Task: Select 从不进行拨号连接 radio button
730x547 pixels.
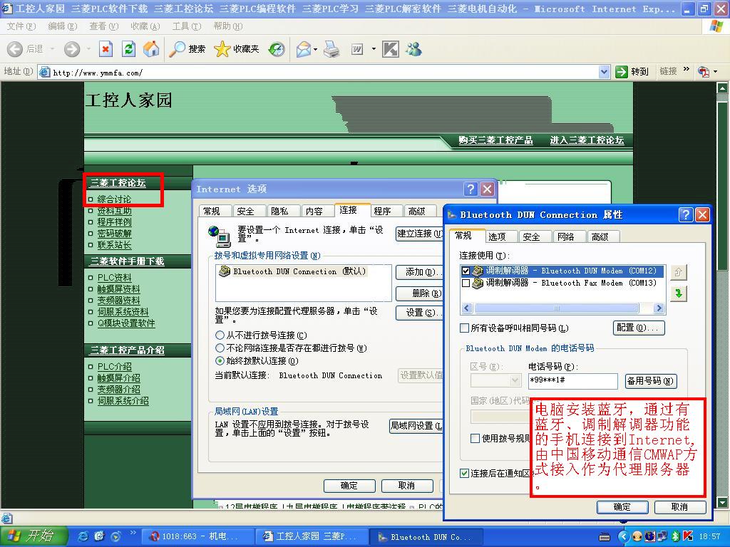Action: [x=220, y=335]
